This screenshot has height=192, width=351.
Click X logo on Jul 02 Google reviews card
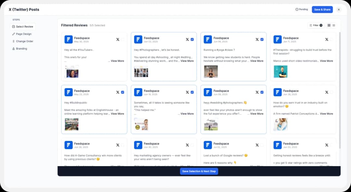click(257, 145)
